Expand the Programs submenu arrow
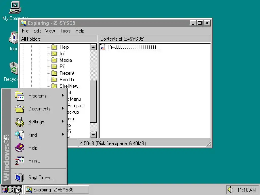 pos(63,95)
